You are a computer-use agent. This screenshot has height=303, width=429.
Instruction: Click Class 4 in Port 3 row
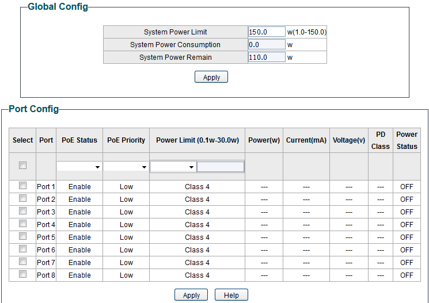pyautogui.click(x=197, y=212)
